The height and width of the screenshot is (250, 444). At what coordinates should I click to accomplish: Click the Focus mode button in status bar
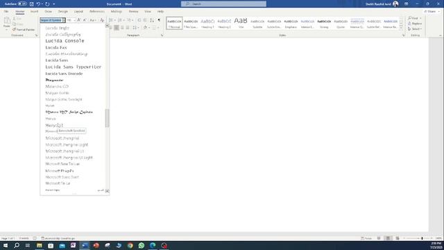click(x=366, y=238)
